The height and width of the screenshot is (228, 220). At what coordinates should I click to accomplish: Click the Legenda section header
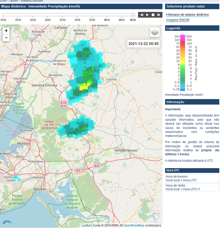tap(192, 28)
